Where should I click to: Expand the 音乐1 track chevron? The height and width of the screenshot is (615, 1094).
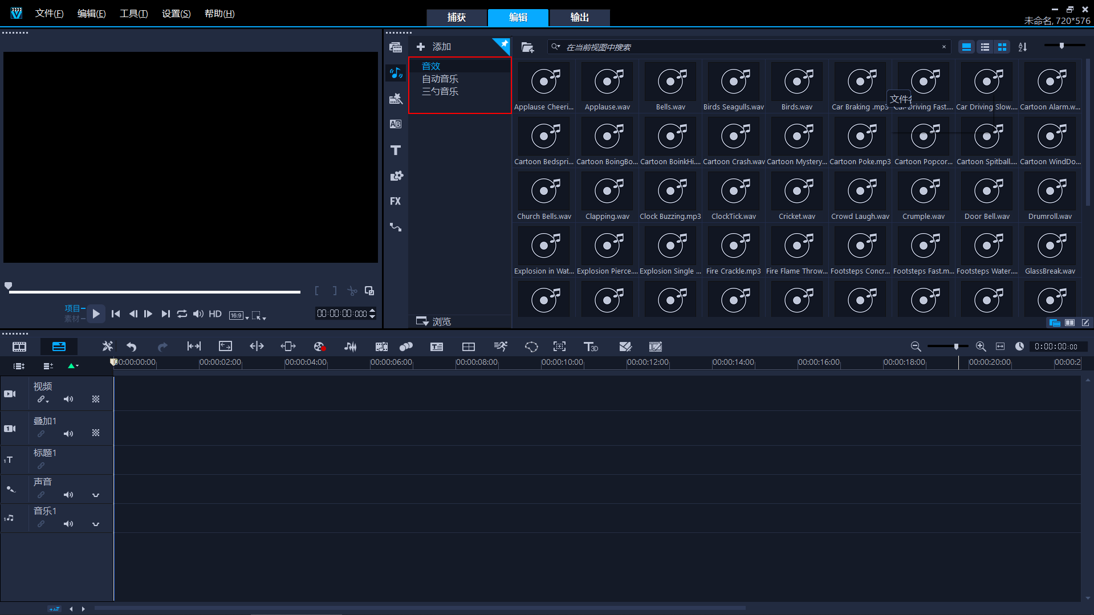[96, 524]
